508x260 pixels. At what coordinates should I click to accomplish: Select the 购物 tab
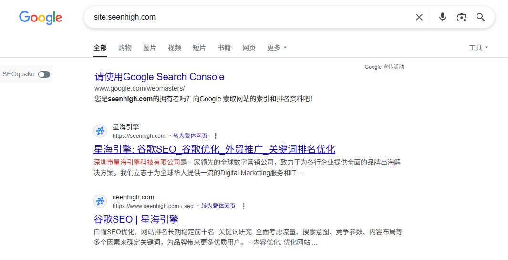pos(124,48)
